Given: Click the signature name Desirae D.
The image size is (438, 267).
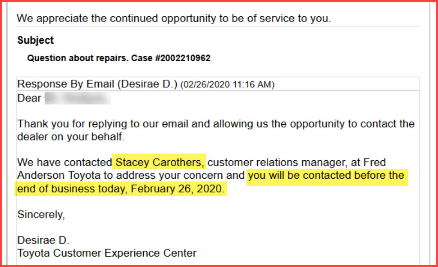Looking at the screenshot, I should point(43,240).
